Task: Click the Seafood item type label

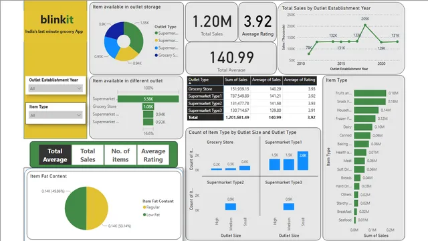Action: click(x=345, y=220)
